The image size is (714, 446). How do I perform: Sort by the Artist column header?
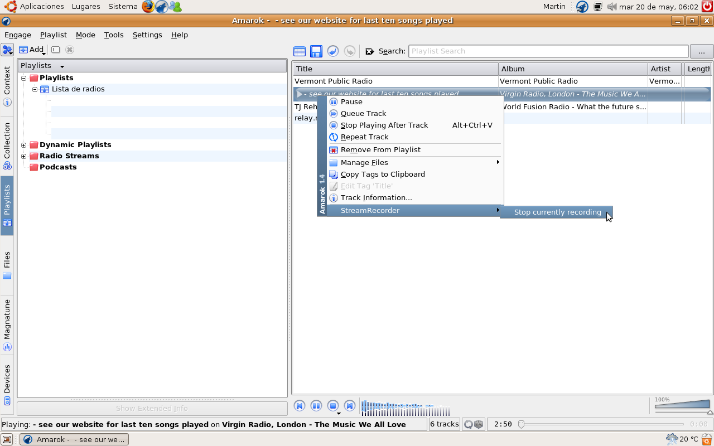tap(664, 69)
